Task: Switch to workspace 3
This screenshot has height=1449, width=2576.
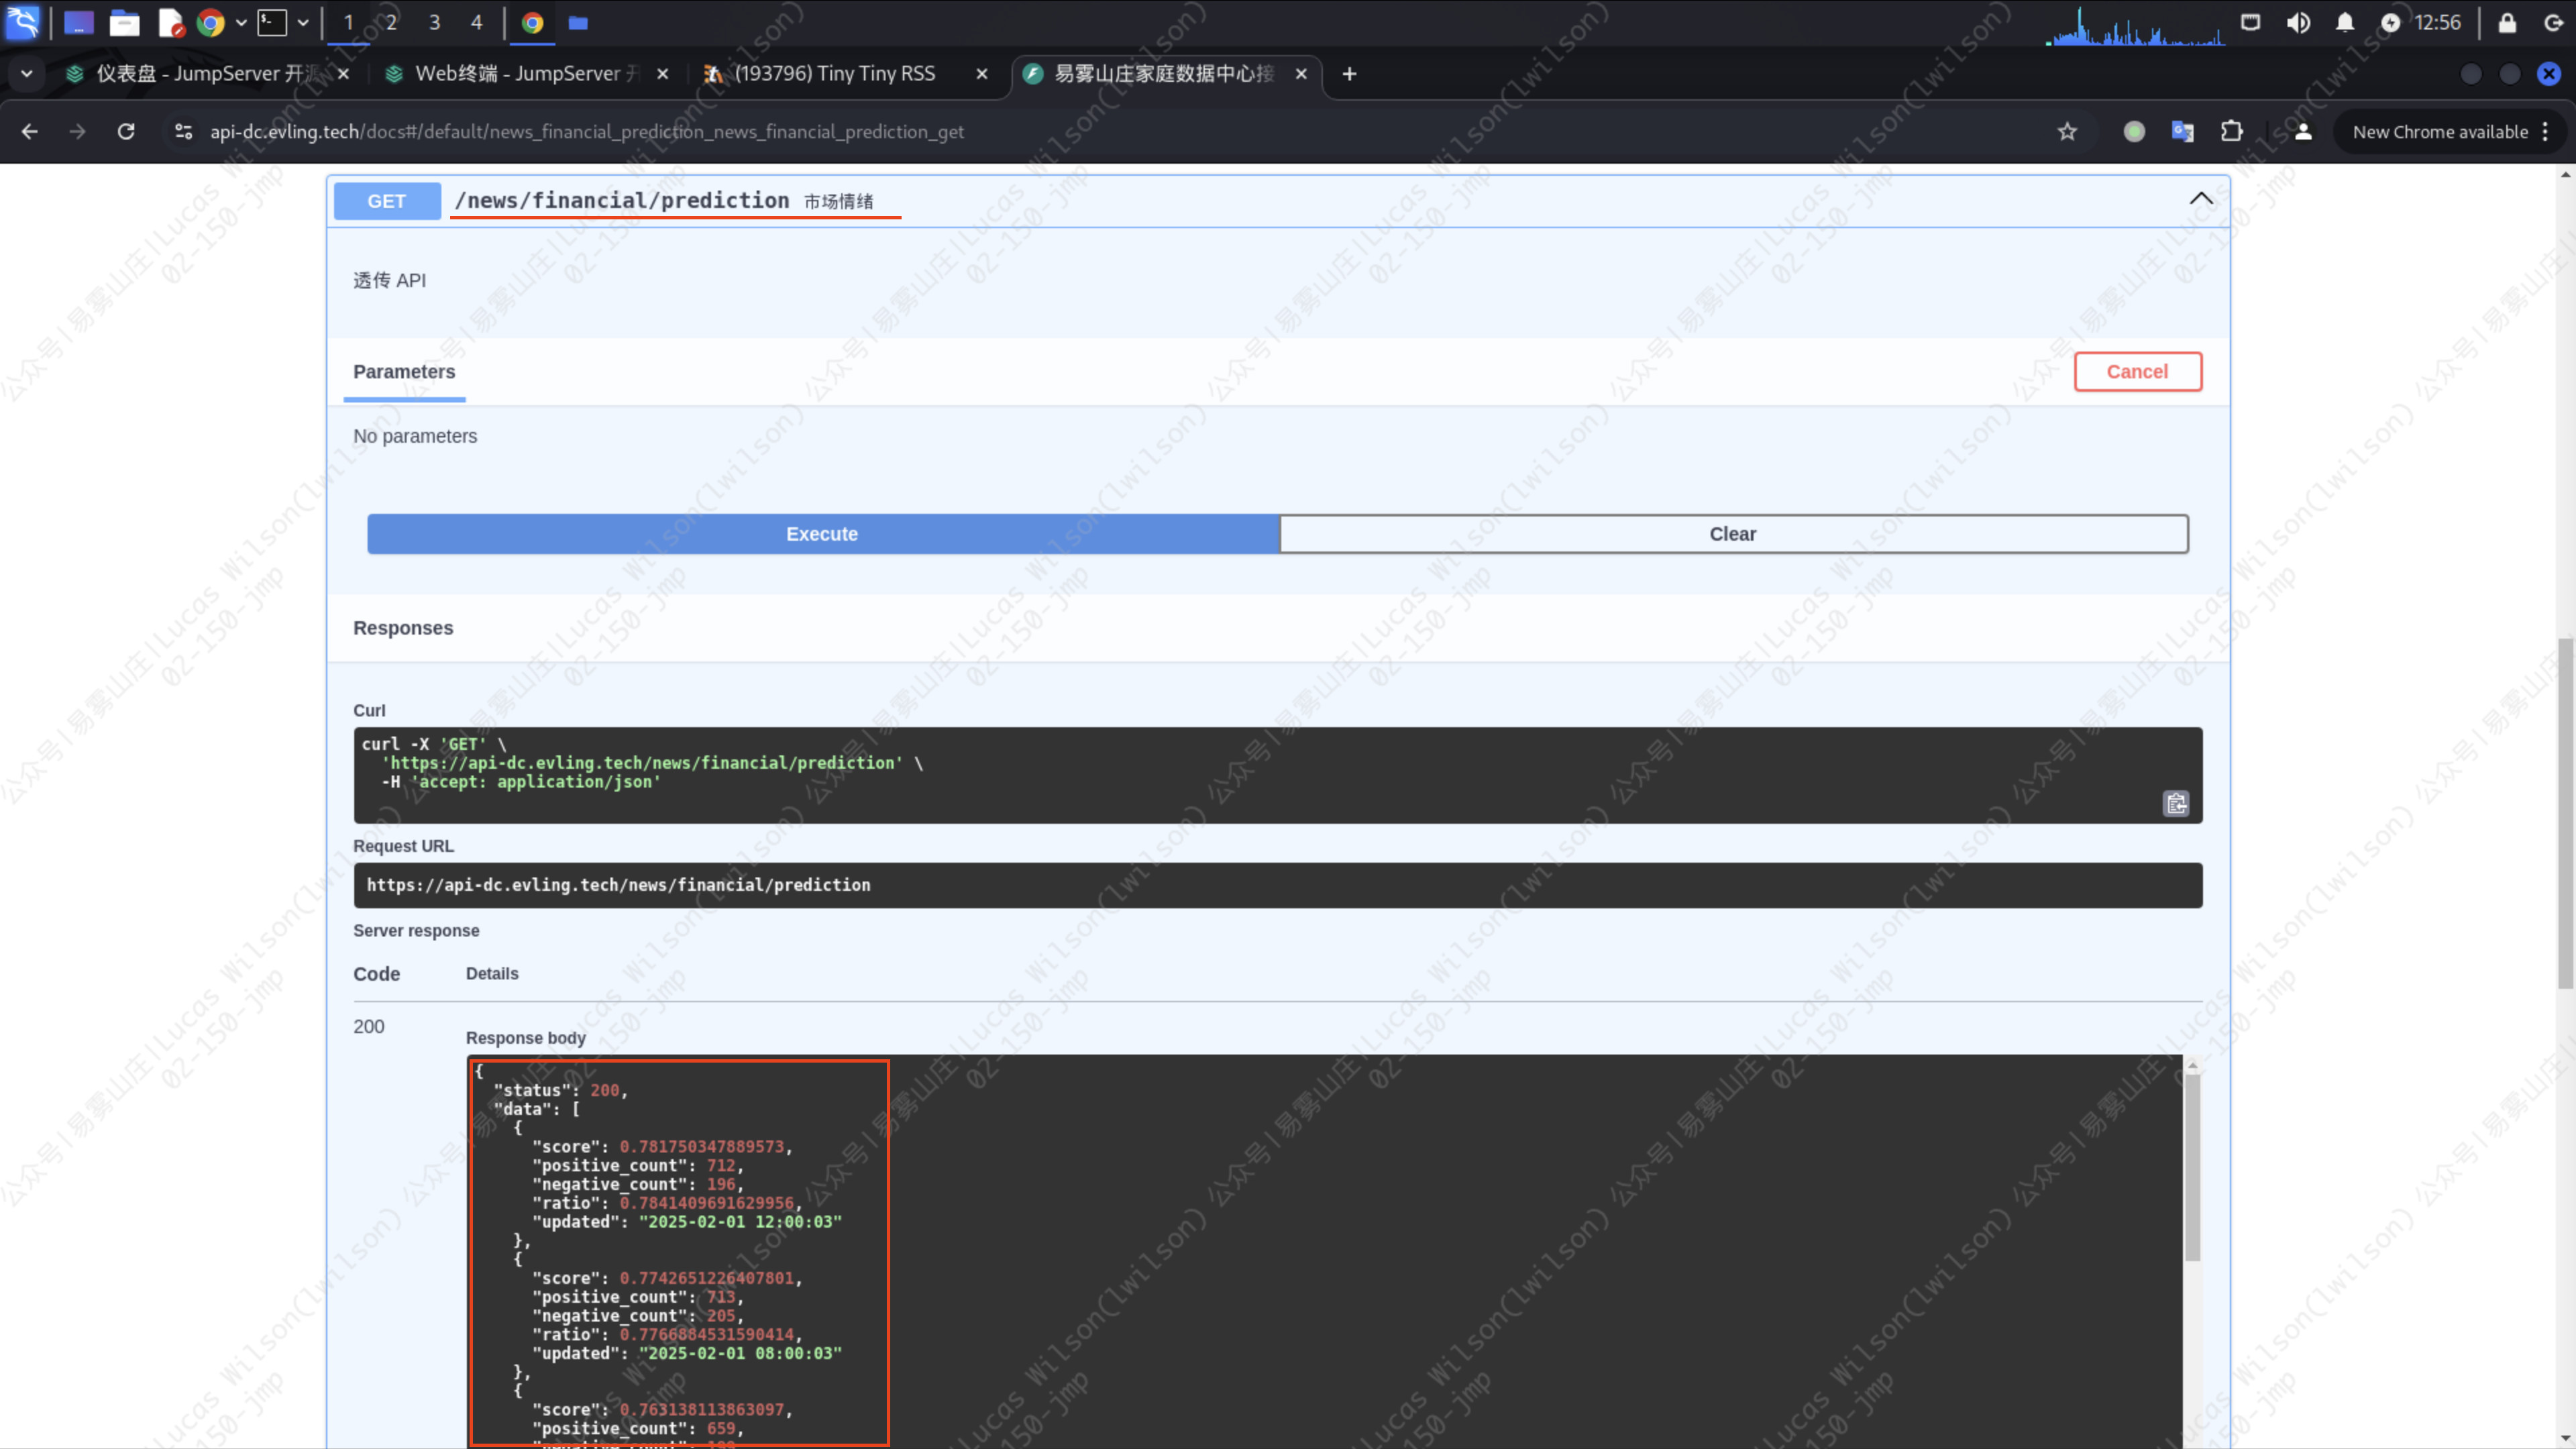Action: (434, 22)
